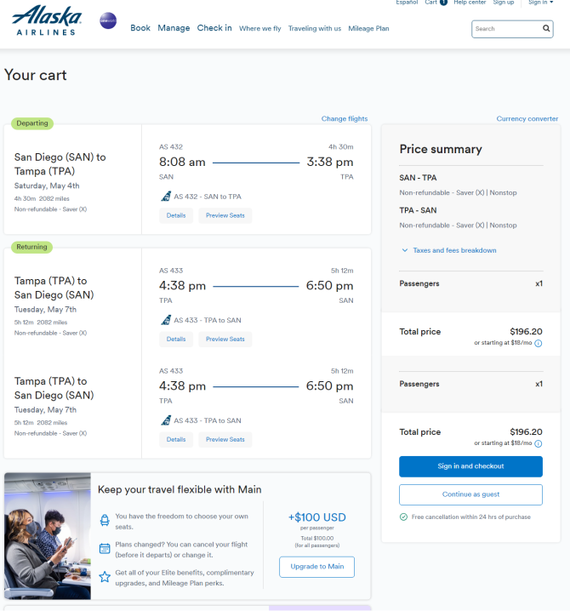Click the oneworld alliance badge icon

click(108, 20)
